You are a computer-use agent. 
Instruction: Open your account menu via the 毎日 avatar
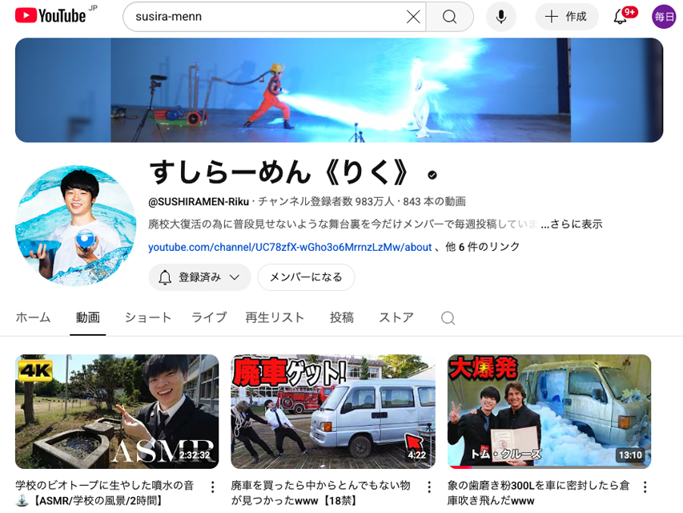[663, 16]
